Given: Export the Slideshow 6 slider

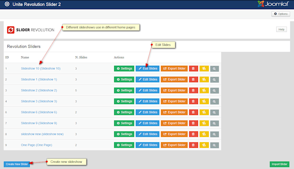Looking at the screenshot, I should (174, 112).
